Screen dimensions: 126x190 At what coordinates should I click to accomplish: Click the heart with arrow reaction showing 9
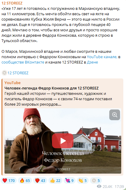tap(70, 180)
